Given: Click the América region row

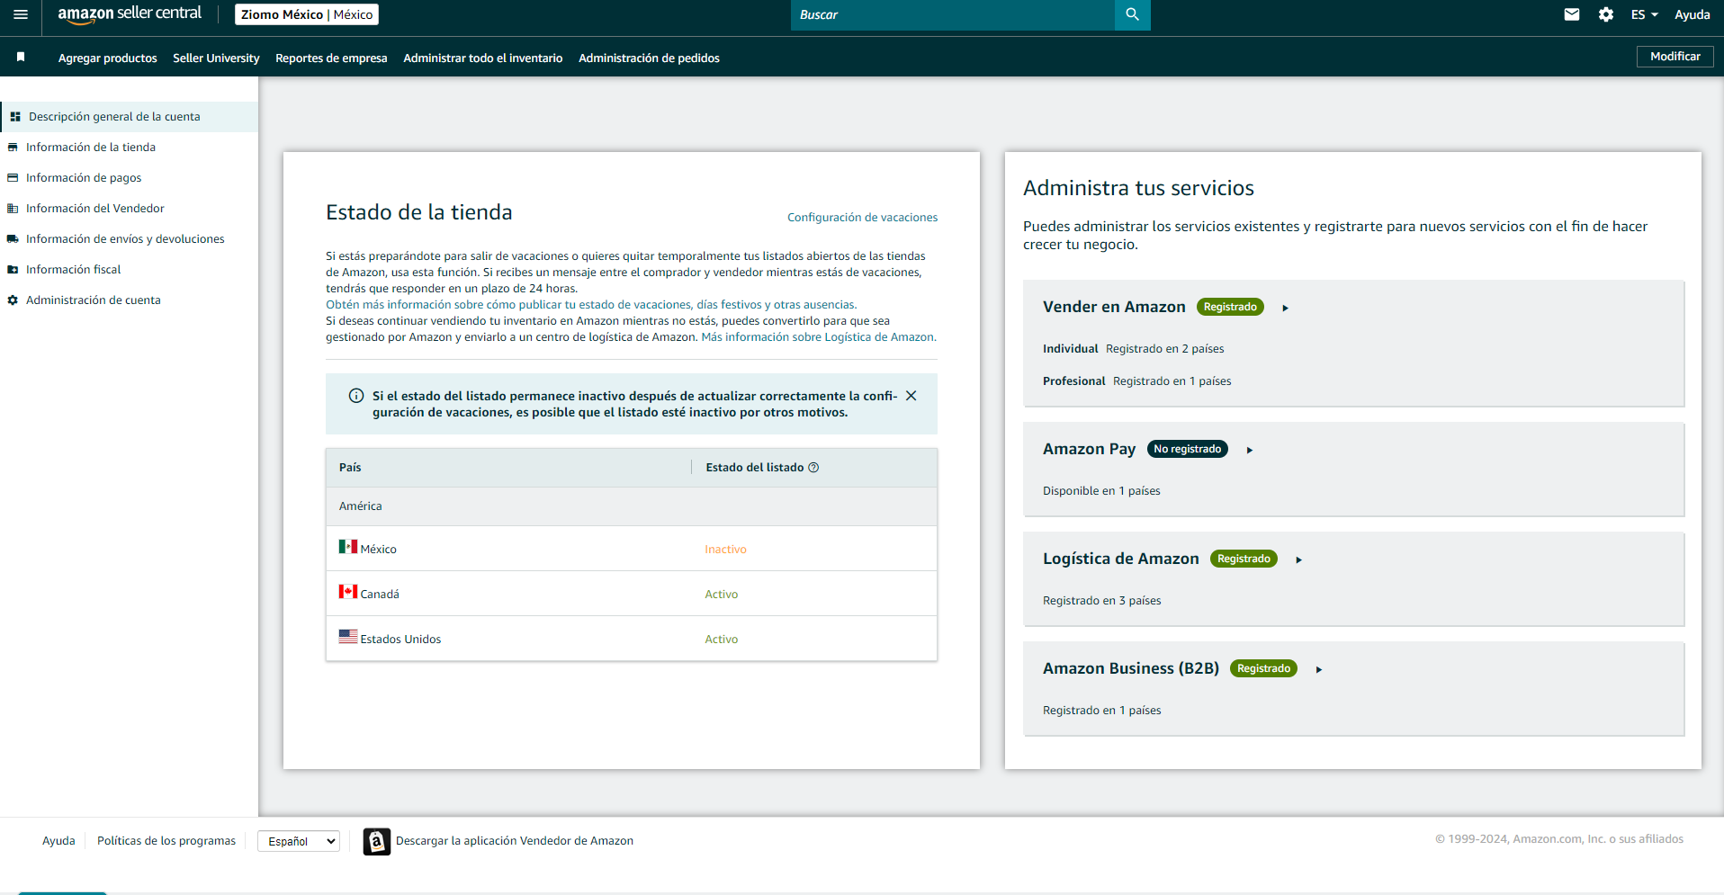Looking at the screenshot, I should (x=632, y=506).
